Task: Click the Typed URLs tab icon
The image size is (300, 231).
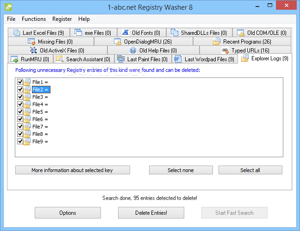Action: click(225, 51)
